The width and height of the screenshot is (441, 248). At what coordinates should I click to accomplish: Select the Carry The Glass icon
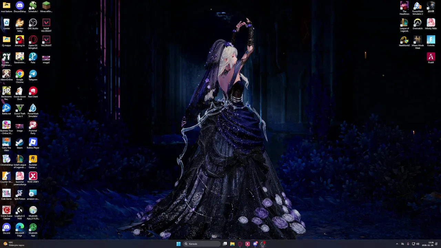pos(7,145)
